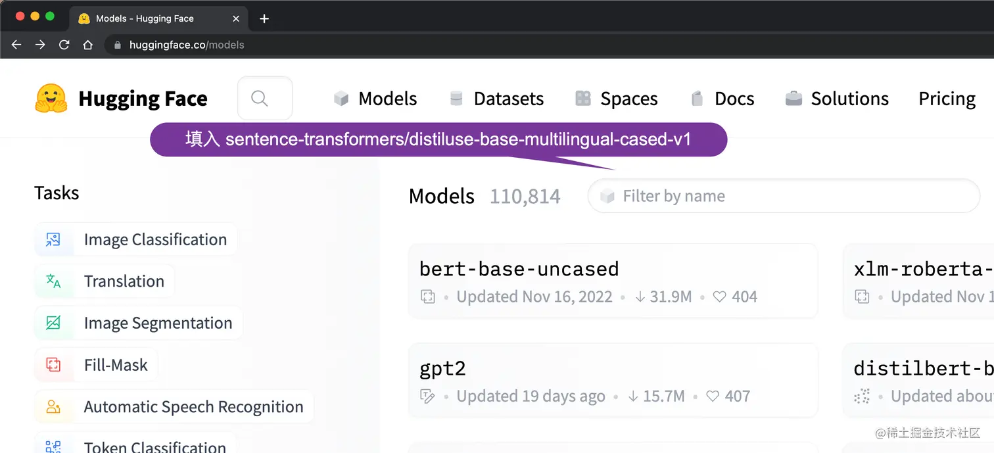Click the browser home icon
The image size is (994, 453).
(x=87, y=45)
